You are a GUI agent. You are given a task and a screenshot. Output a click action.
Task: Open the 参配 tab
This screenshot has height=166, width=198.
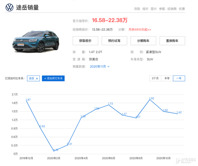162,9
